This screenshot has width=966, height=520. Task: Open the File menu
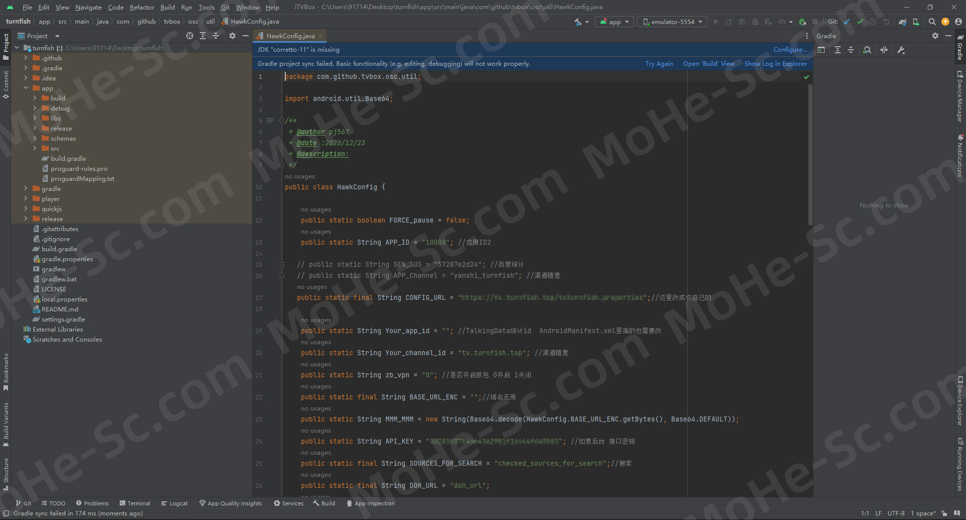(27, 7)
